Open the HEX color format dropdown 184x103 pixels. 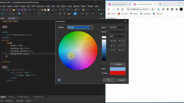tap(118, 36)
